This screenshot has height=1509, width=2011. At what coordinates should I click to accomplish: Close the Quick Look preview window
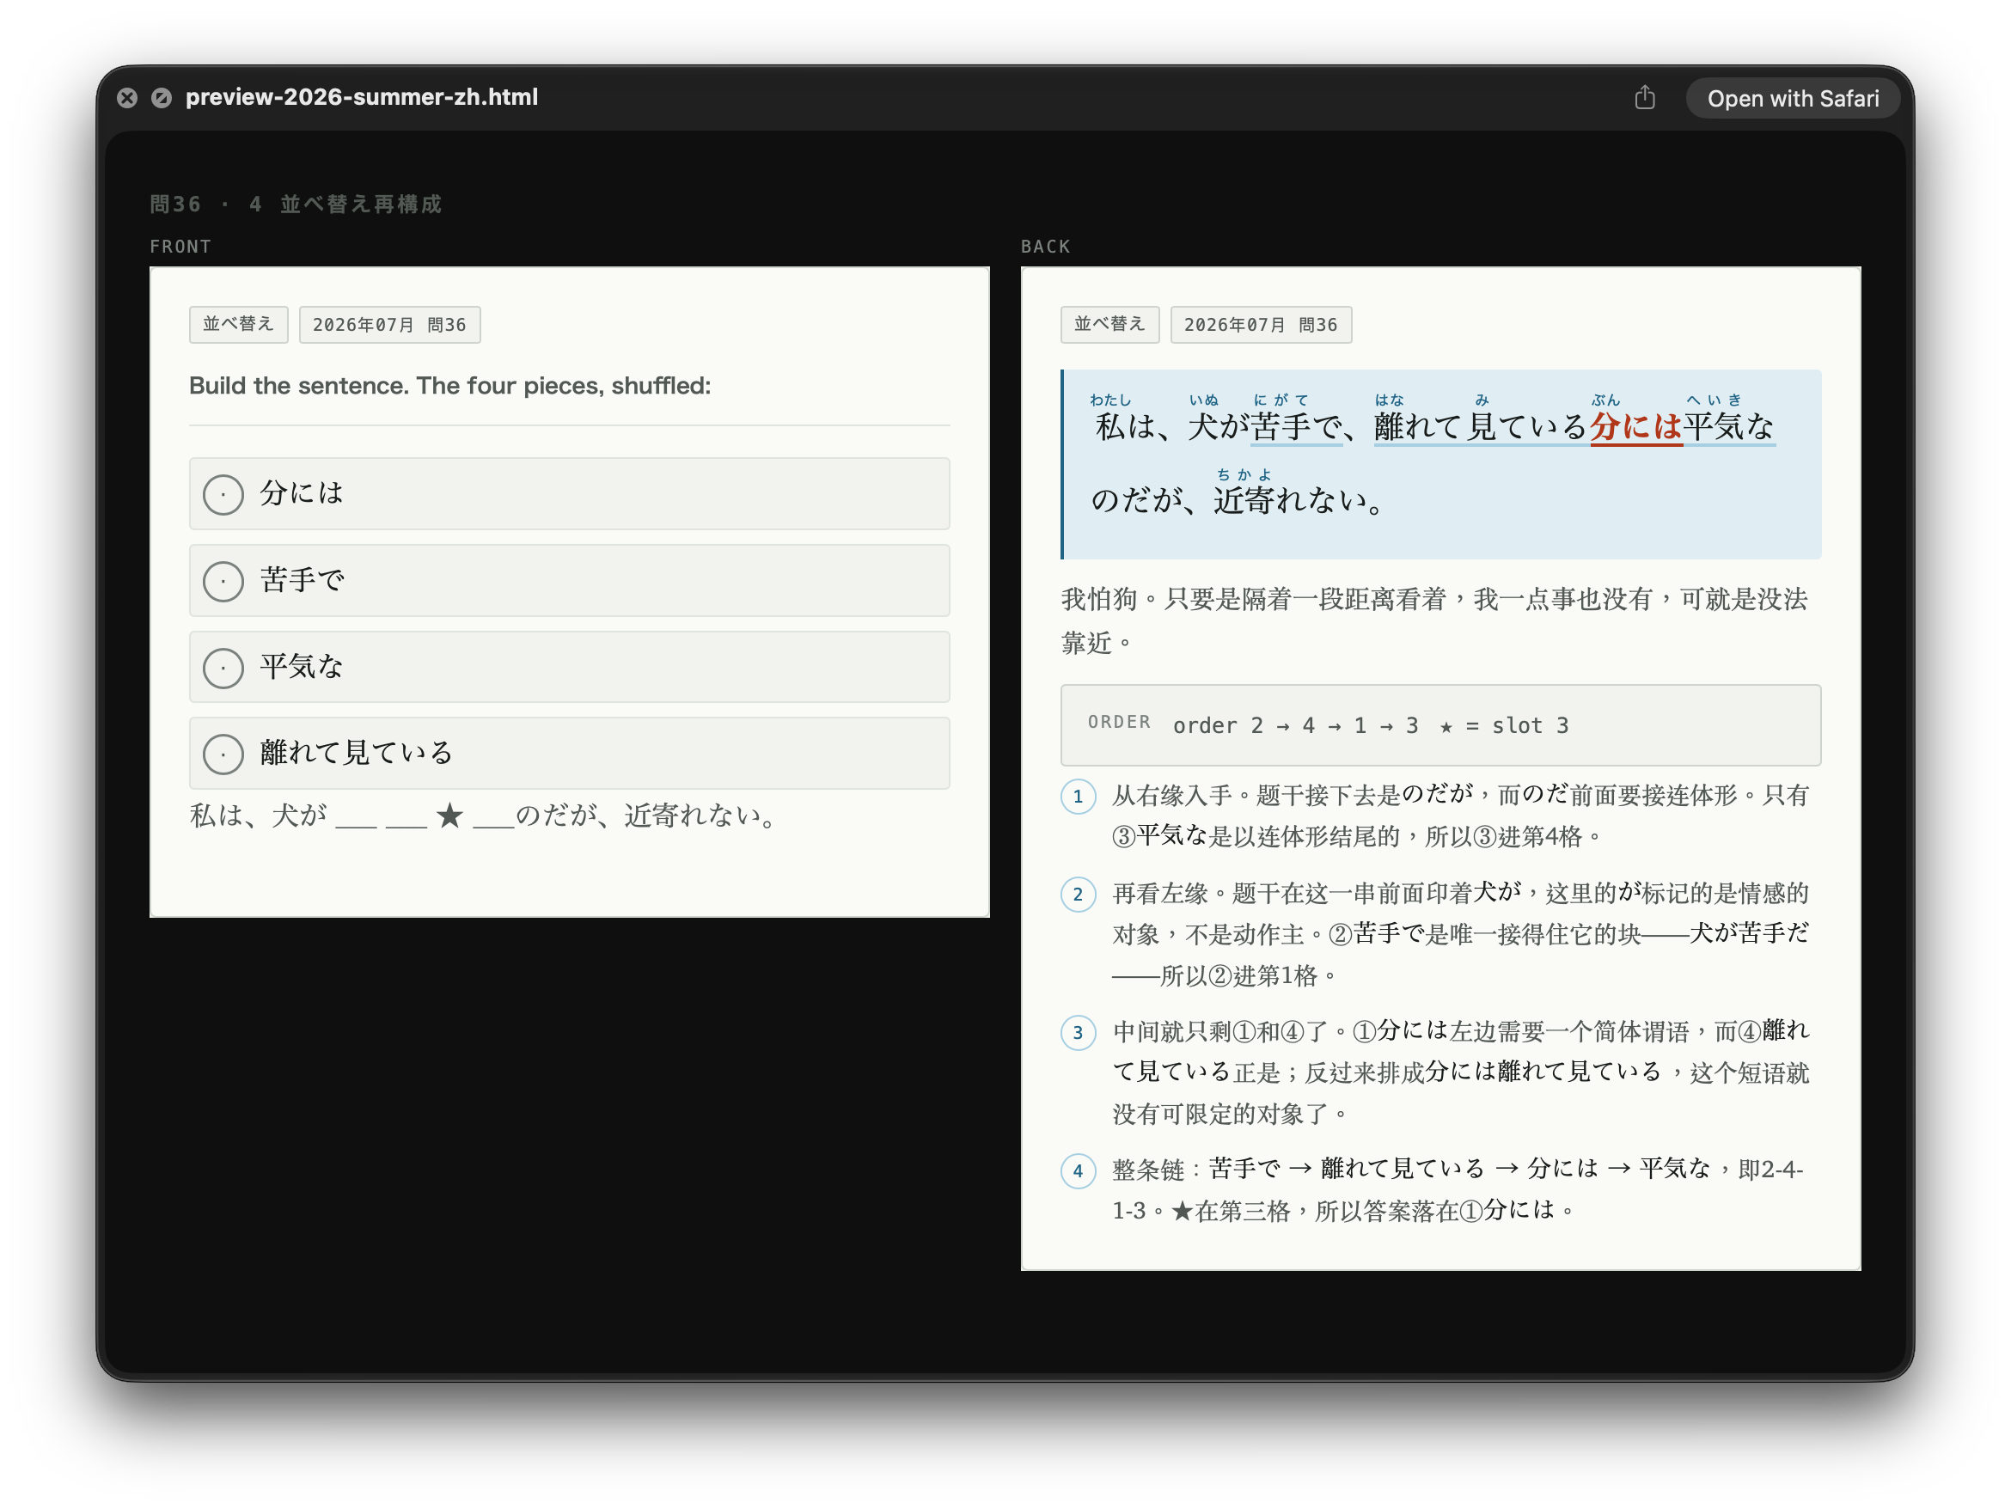coord(127,97)
